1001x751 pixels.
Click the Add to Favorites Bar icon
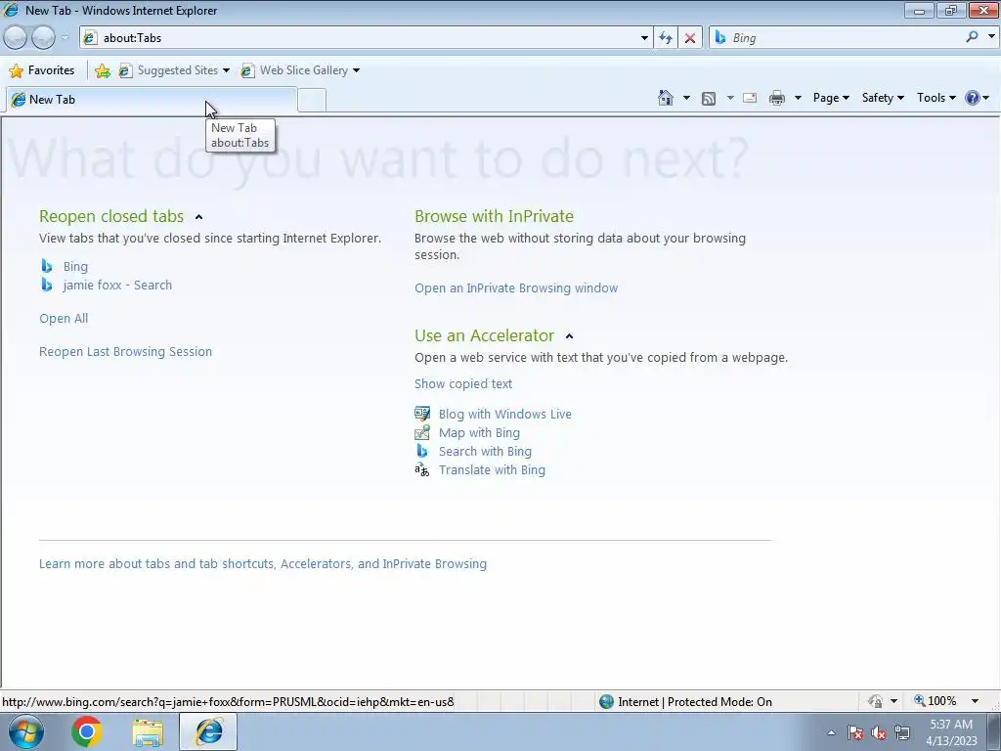click(x=102, y=70)
